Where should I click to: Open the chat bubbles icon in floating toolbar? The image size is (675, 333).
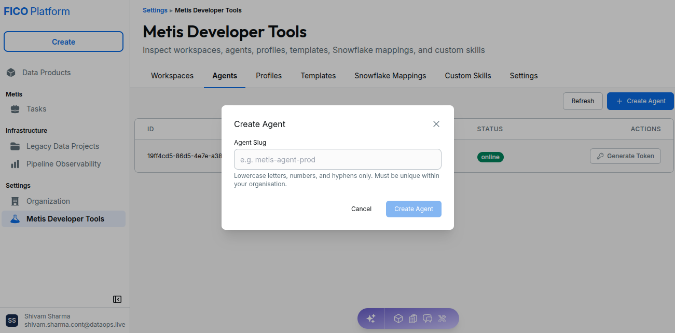pos(428,318)
